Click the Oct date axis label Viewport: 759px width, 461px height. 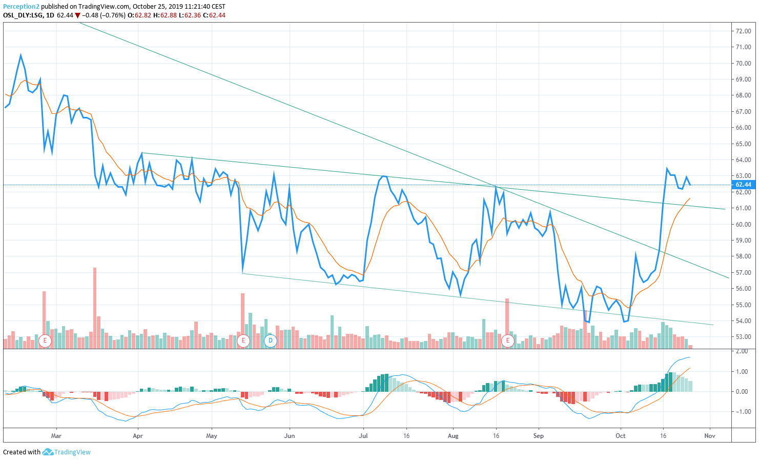click(x=621, y=436)
